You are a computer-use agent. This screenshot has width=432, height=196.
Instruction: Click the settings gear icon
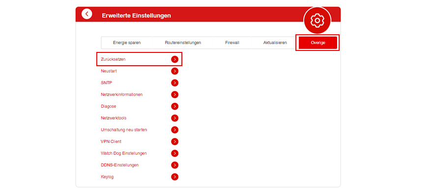click(317, 20)
